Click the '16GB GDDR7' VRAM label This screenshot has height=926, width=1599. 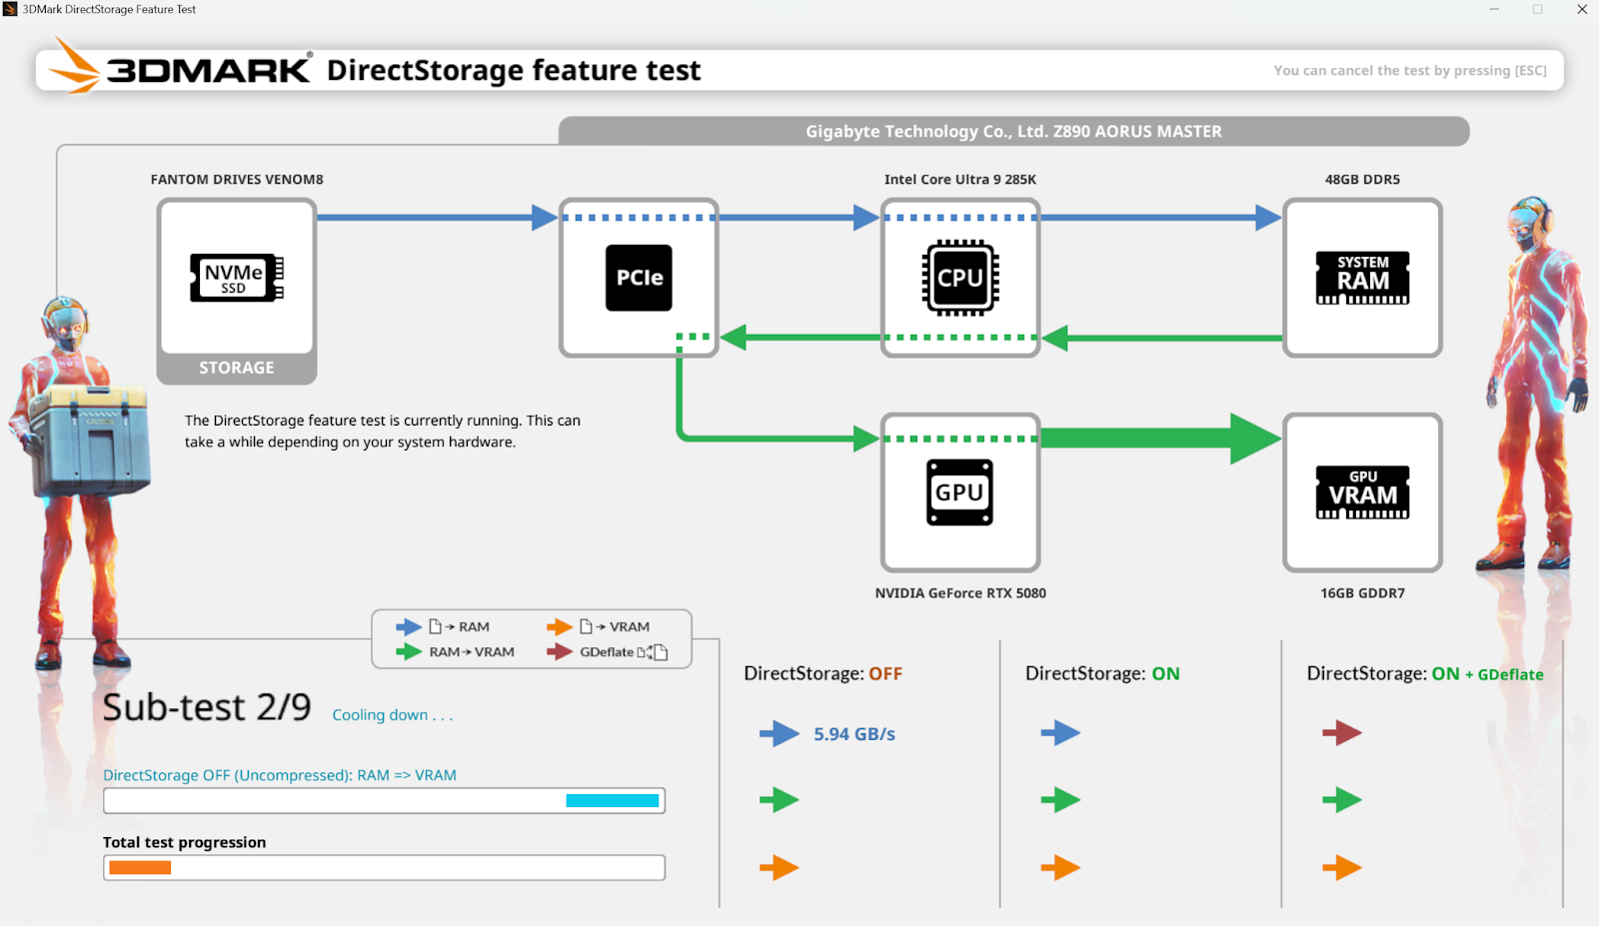pos(1362,593)
